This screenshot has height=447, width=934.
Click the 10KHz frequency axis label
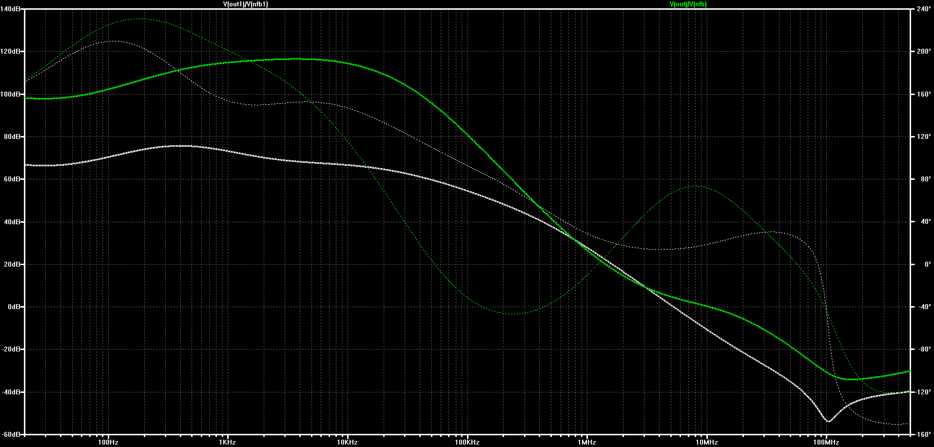(348, 443)
